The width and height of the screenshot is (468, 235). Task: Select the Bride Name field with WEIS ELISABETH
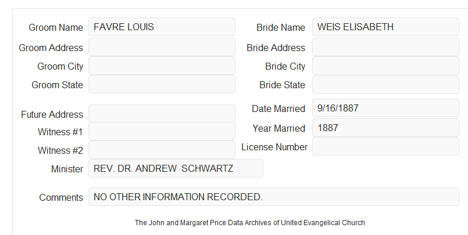tap(385, 27)
